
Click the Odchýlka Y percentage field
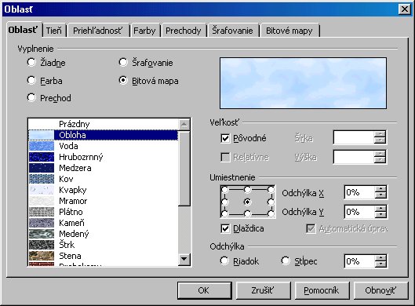[x=359, y=212]
